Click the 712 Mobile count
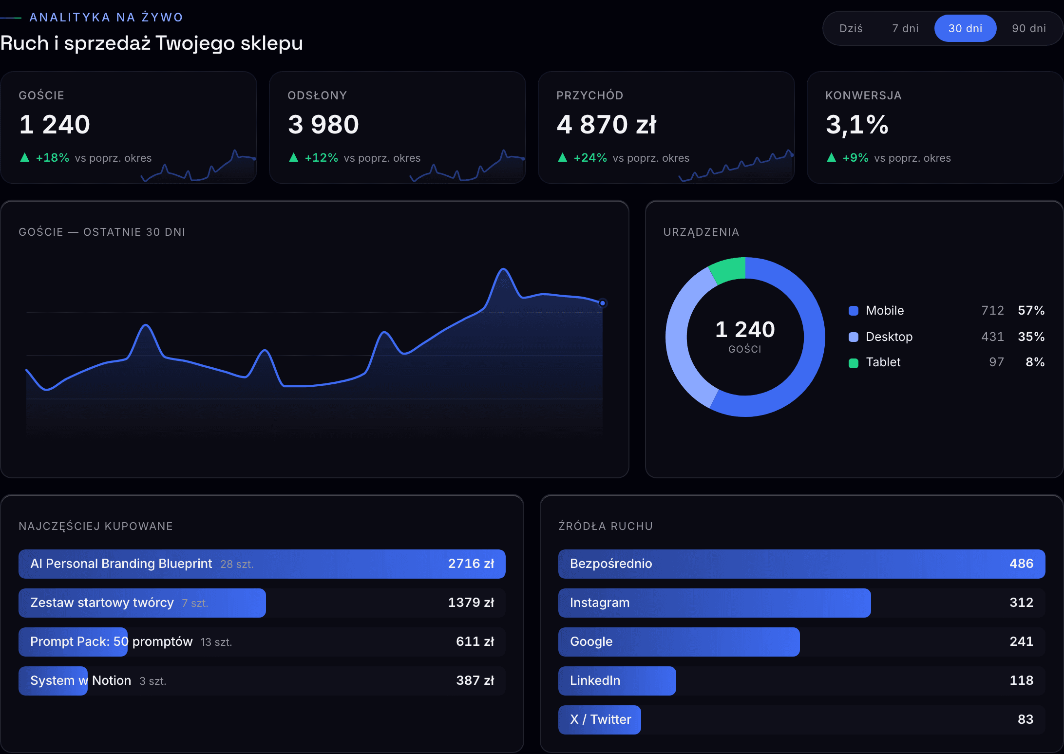The height and width of the screenshot is (754, 1064). pyautogui.click(x=992, y=311)
